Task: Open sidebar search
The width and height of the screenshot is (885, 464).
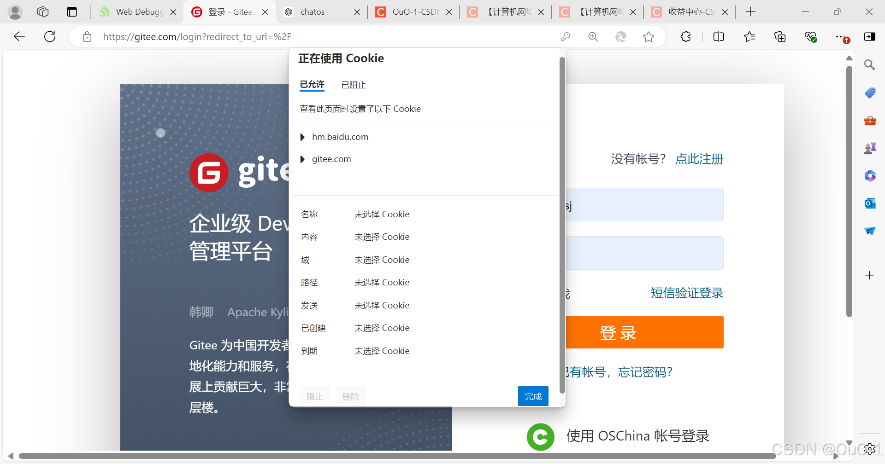Action: point(870,65)
